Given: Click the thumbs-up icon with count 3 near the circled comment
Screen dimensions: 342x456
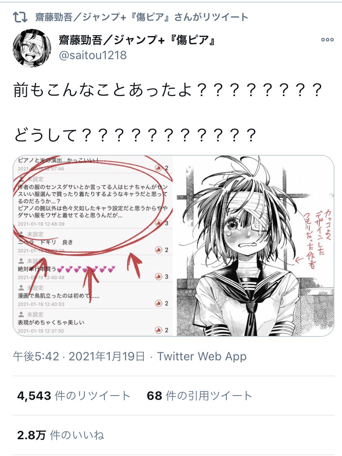Looking at the screenshot, I should click(x=158, y=223).
